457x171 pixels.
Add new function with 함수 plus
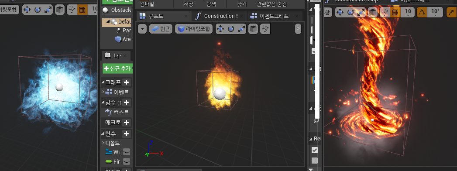126,103
